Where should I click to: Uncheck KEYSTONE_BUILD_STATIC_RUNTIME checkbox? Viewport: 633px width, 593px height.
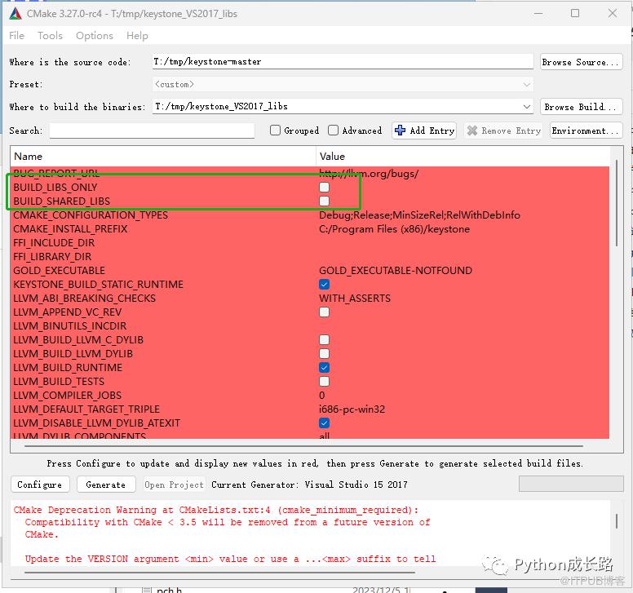(324, 284)
